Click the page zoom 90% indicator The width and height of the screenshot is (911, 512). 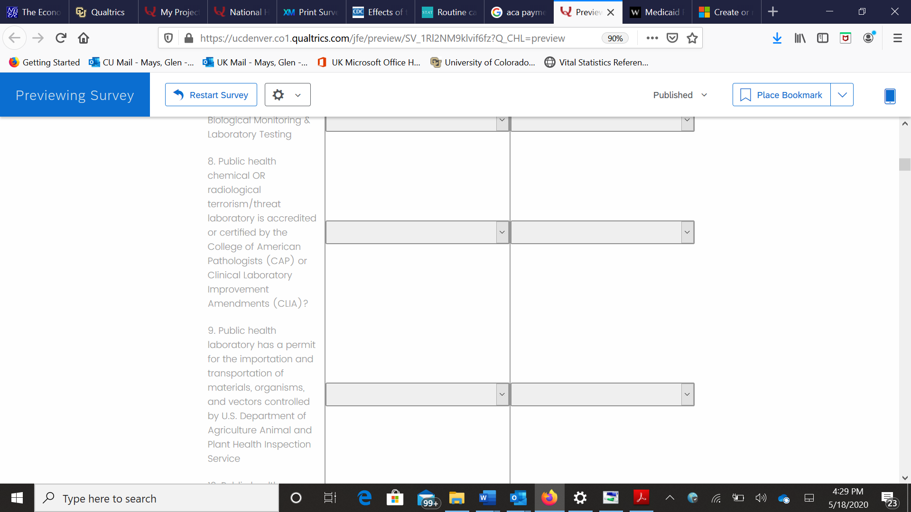615,38
